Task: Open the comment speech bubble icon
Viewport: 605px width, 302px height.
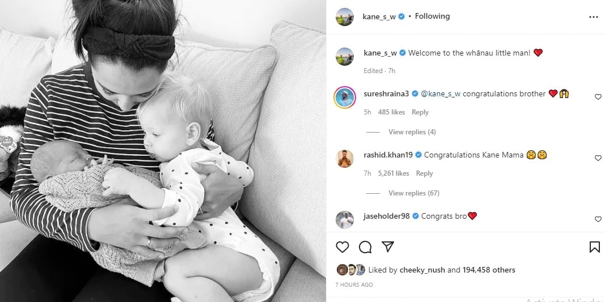Action: pyautogui.click(x=365, y=247)
